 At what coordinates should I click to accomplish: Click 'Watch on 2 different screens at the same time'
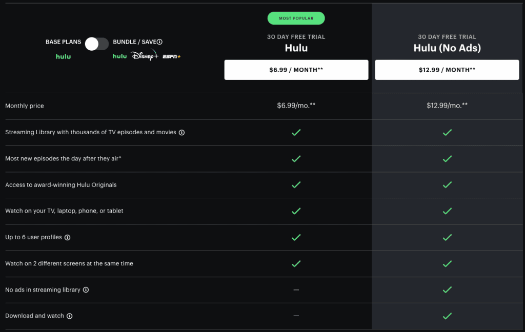pyautogui.click(x=69, y=263)
